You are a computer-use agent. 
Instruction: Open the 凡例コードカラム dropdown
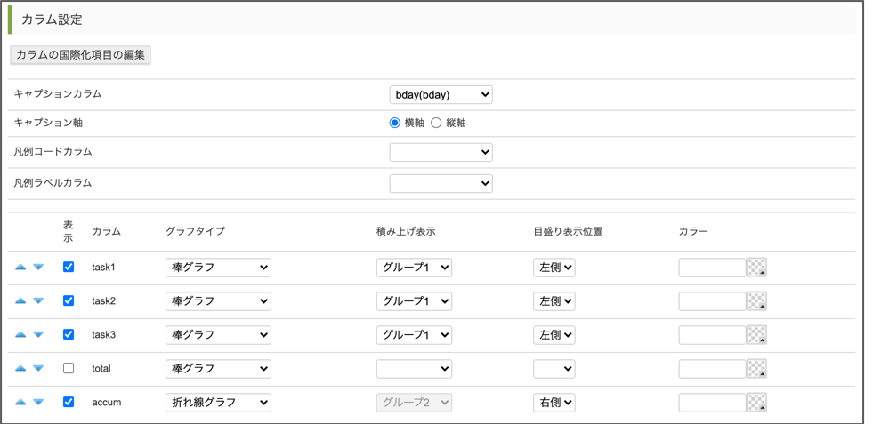click(x=441, y=153)
